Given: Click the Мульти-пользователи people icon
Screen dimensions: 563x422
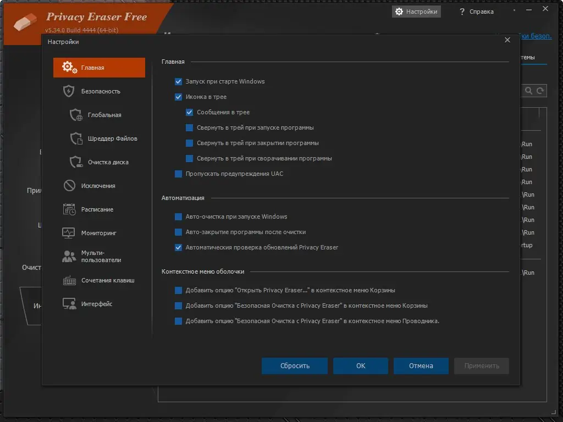Looking at the screenshot, I should (x=69, y=256).
